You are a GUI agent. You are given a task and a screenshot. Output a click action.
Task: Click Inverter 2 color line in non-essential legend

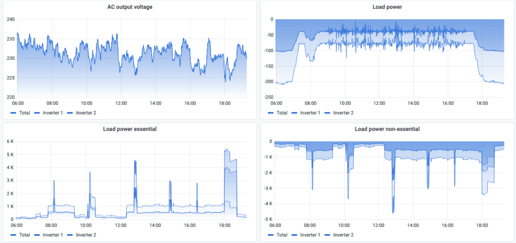328,235
